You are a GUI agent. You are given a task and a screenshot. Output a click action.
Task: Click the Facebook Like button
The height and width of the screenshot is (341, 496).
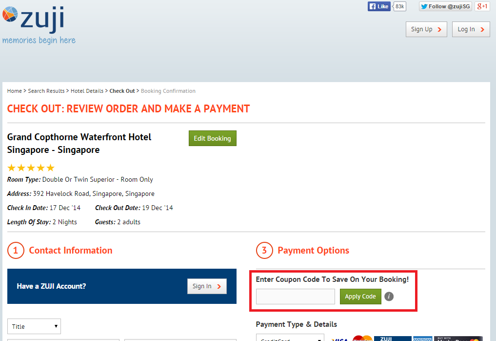click(379, 6)
